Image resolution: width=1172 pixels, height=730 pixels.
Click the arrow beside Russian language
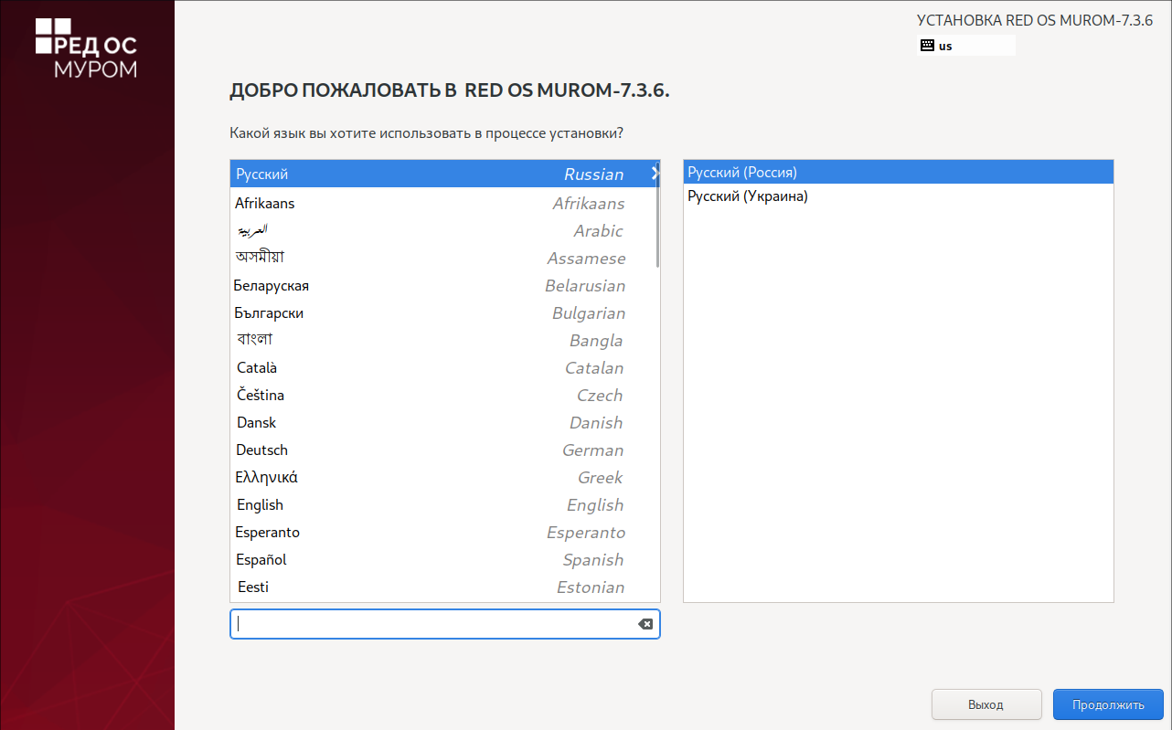pyautogui.click(x=655, y=174)
